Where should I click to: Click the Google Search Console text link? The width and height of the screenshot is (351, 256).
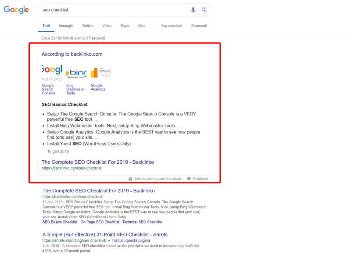(48, 89)
